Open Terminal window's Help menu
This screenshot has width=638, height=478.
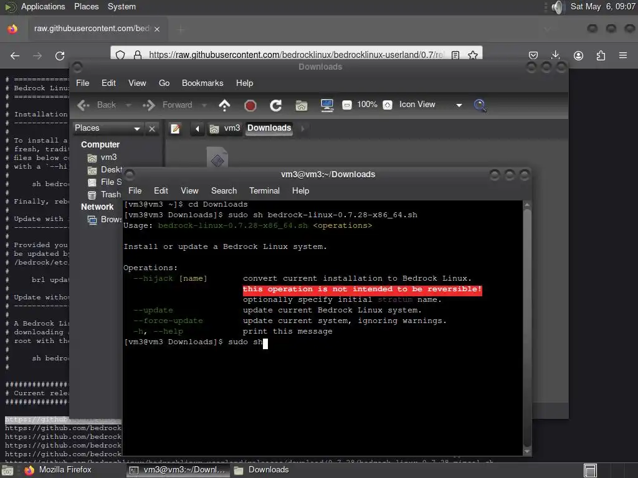point(301,190)
